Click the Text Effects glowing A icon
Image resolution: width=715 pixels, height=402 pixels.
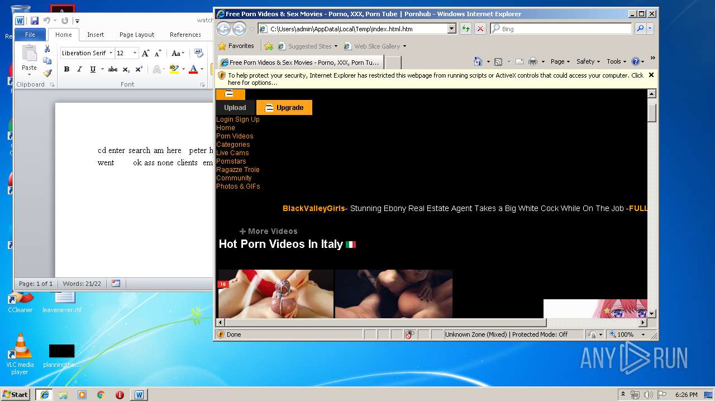point(157,69)
